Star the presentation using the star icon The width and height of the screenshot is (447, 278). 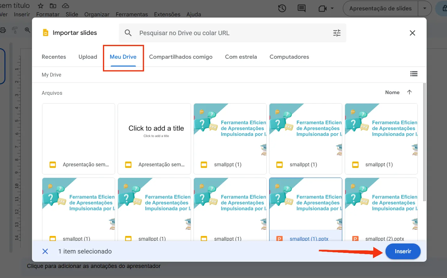point(40,5)
